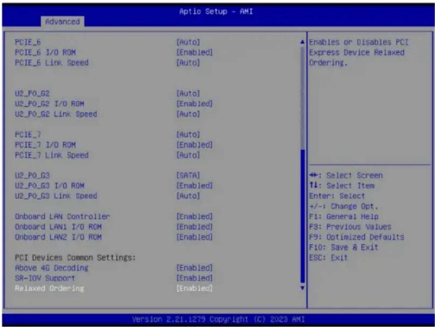Select the SR-IOV Support label
The height and width of the screenshot is (327, 435).
pyautogui.click(x=45, y=278)
